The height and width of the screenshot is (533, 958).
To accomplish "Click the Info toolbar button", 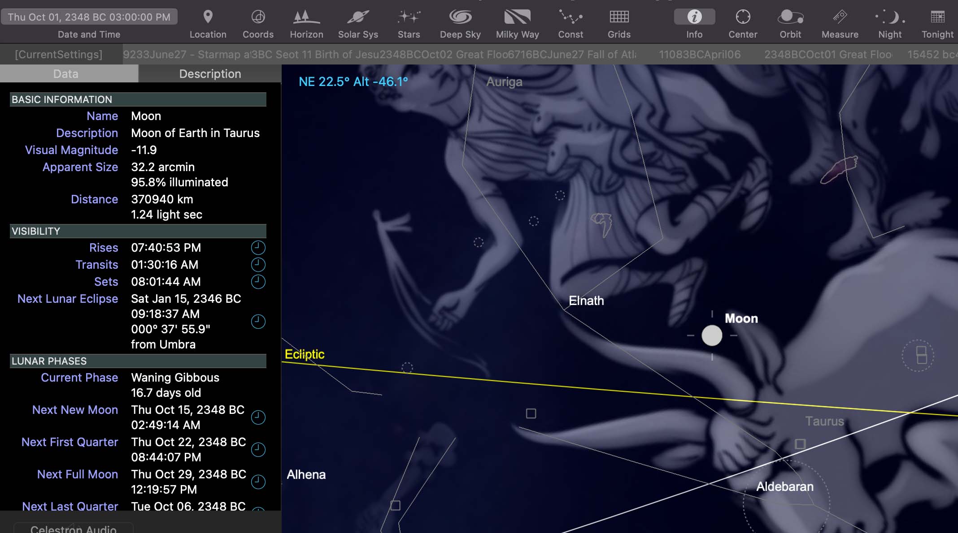I will [x=694, y=23].
